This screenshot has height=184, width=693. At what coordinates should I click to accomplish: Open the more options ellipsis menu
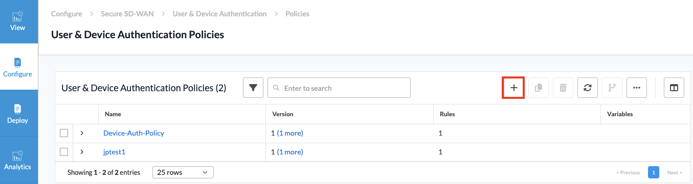point(636,88)
